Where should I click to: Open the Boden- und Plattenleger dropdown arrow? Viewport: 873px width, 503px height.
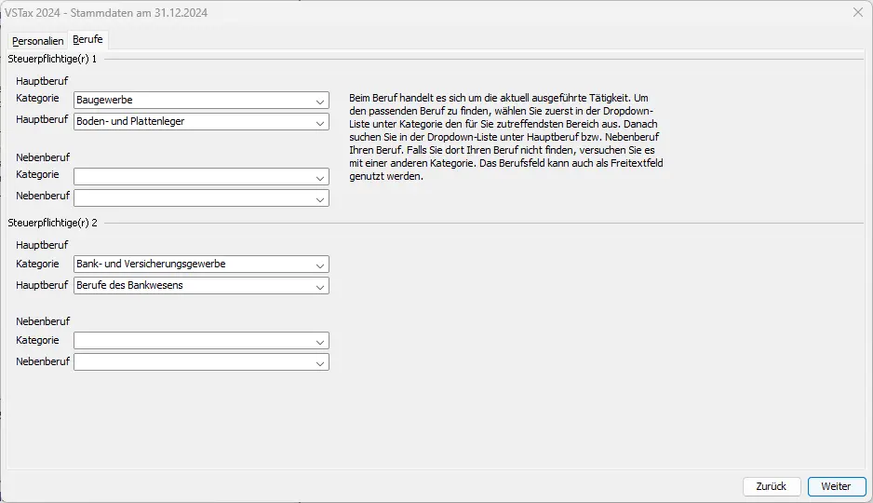click(x=320, y=122)
